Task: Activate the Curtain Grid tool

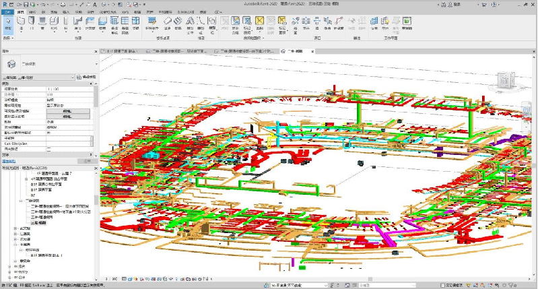Action: click(125, 27)
